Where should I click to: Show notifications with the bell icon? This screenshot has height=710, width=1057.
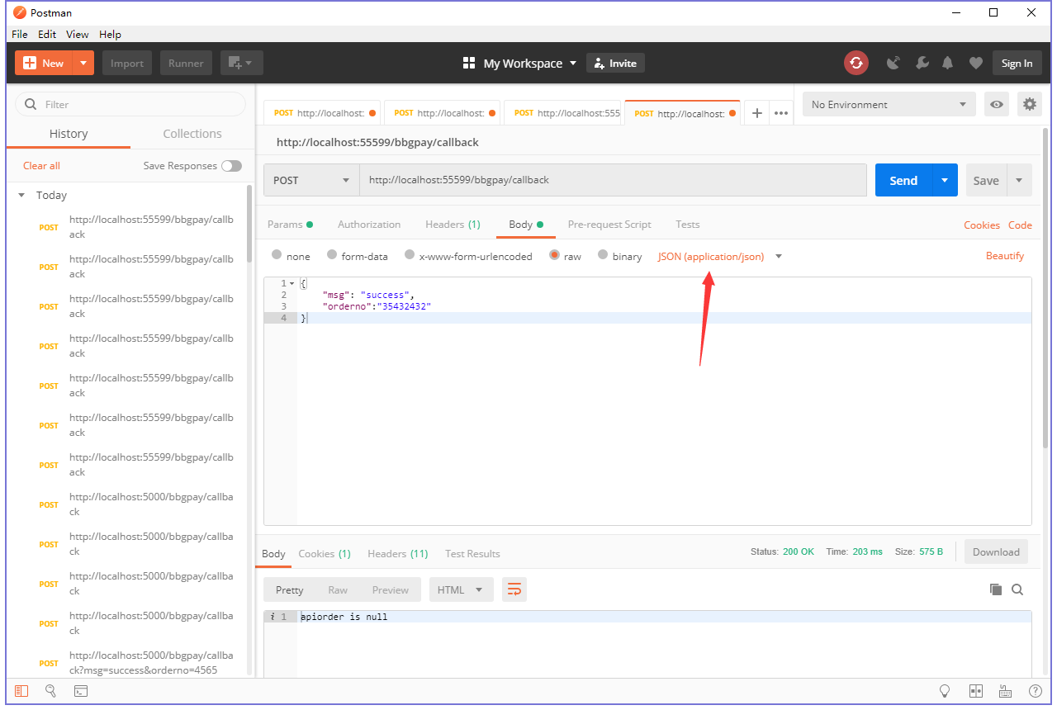click(x=948, y=63)
